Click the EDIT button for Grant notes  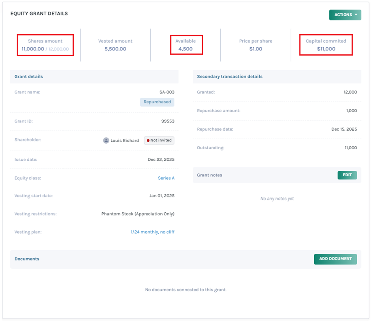[347, 175]
